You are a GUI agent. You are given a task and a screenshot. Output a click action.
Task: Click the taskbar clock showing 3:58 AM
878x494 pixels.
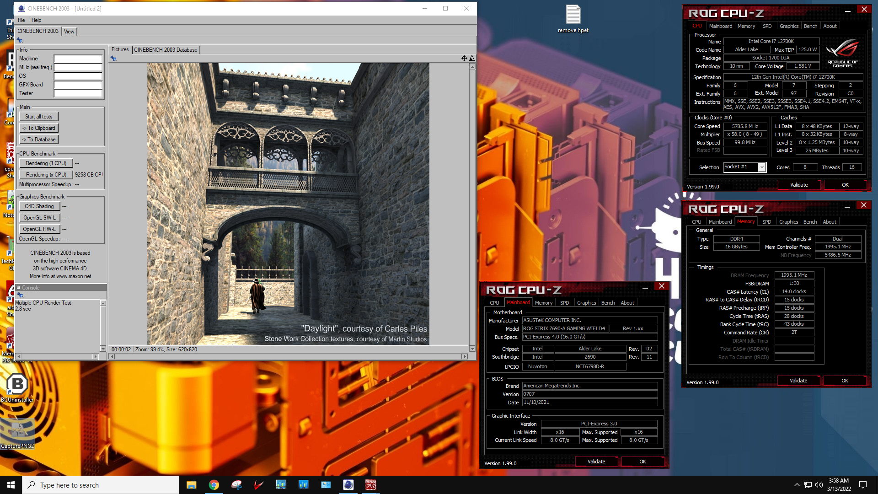[839, 485]
